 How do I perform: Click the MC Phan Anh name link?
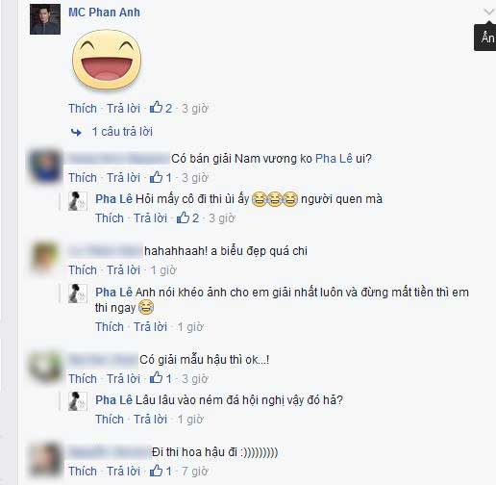click(x=104, y=13)
